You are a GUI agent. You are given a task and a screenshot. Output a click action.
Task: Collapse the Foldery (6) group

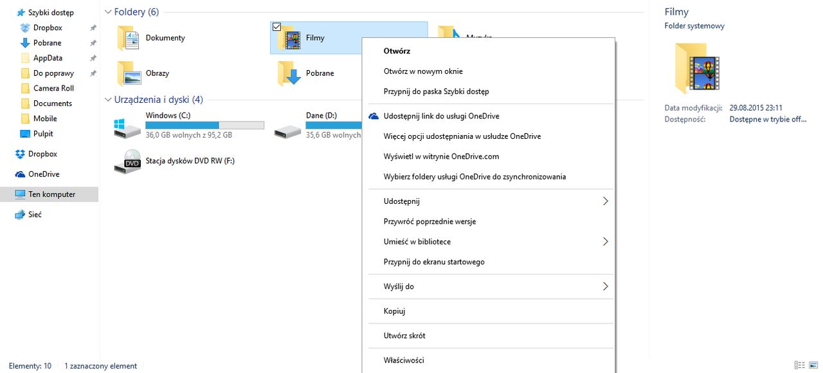pyautogui.click(x=107, y=12)
